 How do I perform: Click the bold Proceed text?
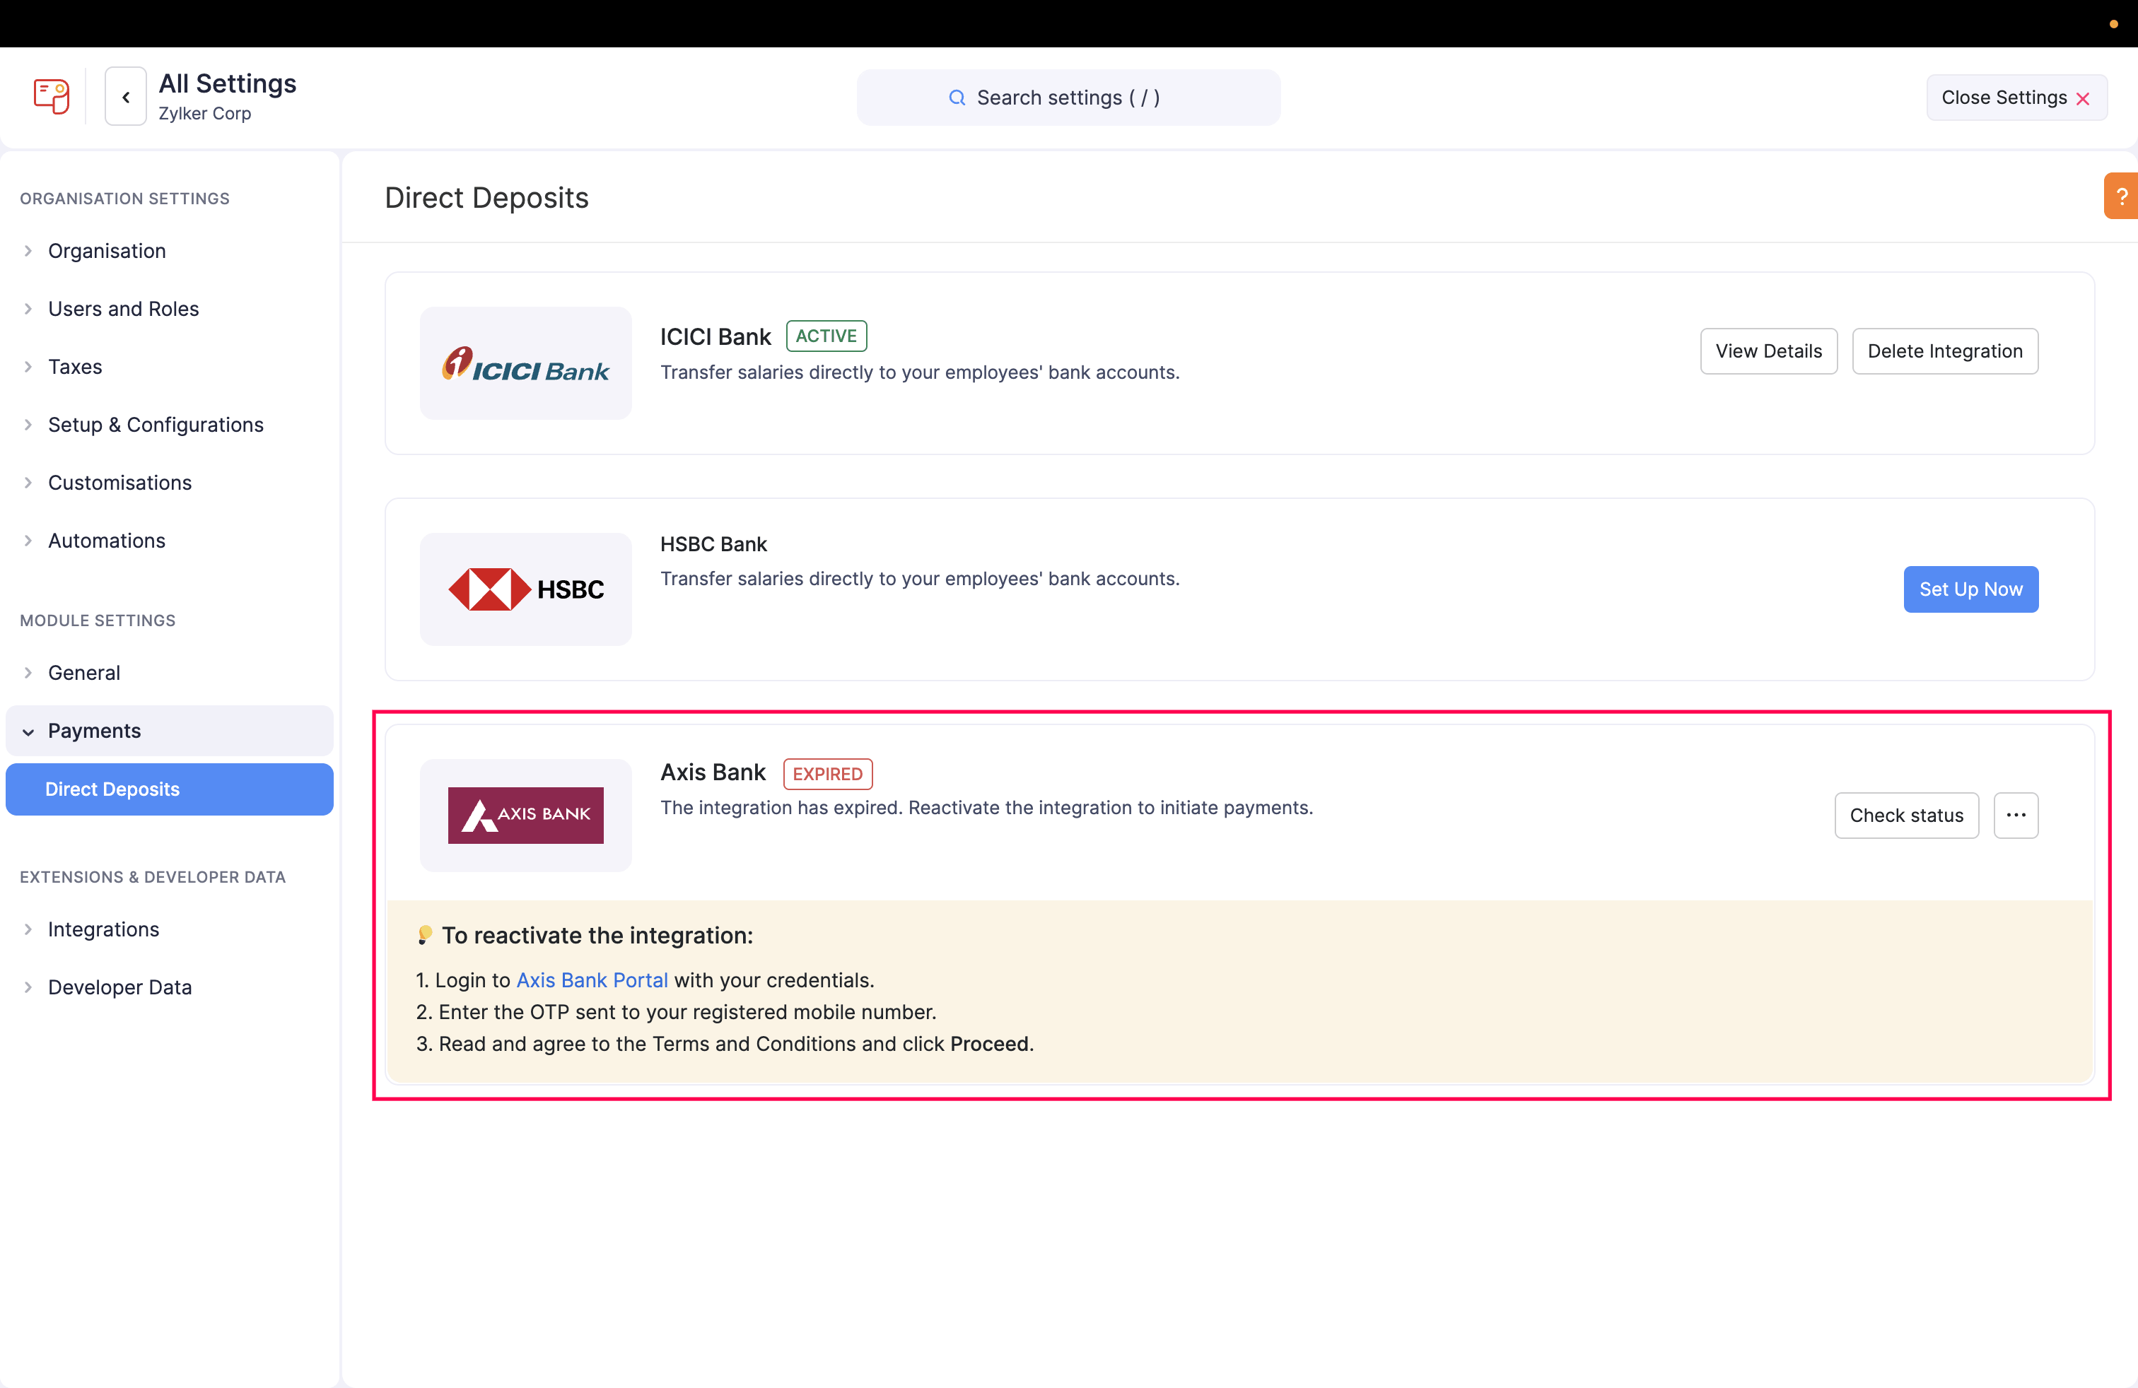pyautogui.click(x=989, y=1043)
